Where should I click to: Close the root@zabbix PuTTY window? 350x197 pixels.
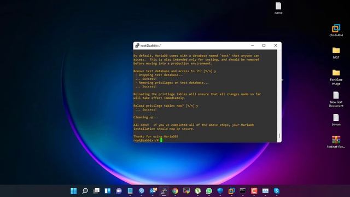click(x=276, y=45)
